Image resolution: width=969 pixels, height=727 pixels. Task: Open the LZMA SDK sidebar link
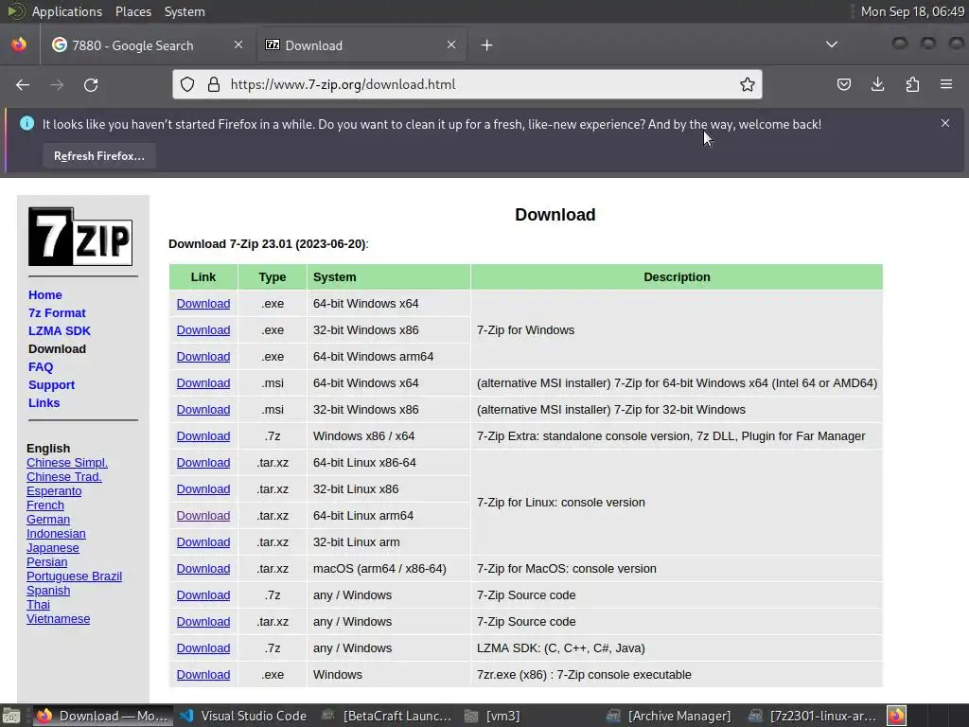coord(60,330)
